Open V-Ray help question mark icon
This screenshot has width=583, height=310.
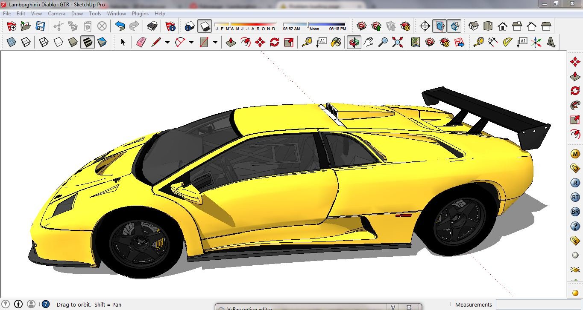tap(575, 226)
